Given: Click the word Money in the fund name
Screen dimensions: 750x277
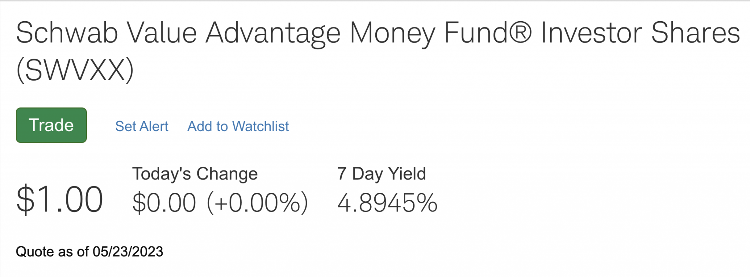Looking at the screenshot, I should (x=392, y=33).
